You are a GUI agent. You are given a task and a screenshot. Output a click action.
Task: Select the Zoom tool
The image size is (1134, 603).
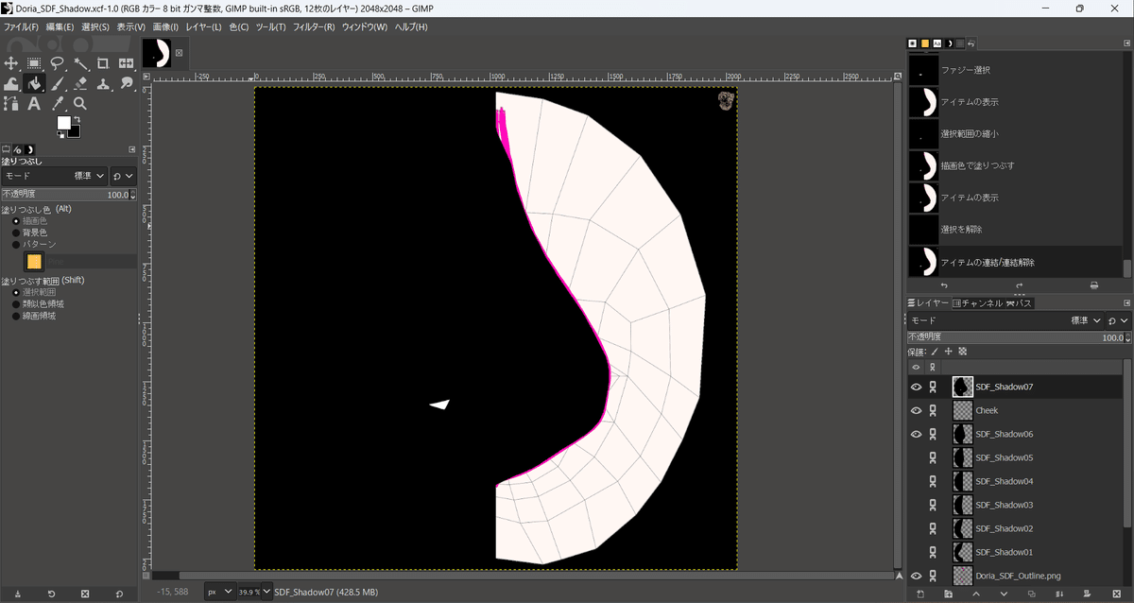click(80, 104)
